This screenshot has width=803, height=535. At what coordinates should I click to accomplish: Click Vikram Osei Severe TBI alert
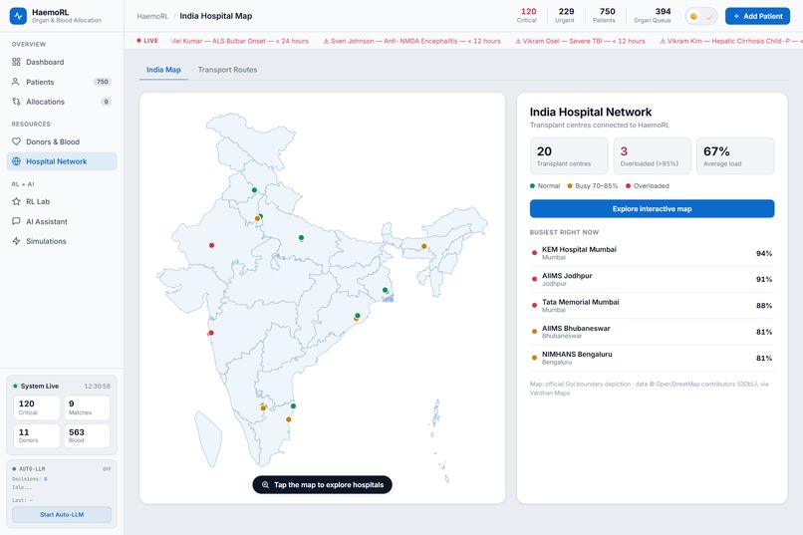580,41
